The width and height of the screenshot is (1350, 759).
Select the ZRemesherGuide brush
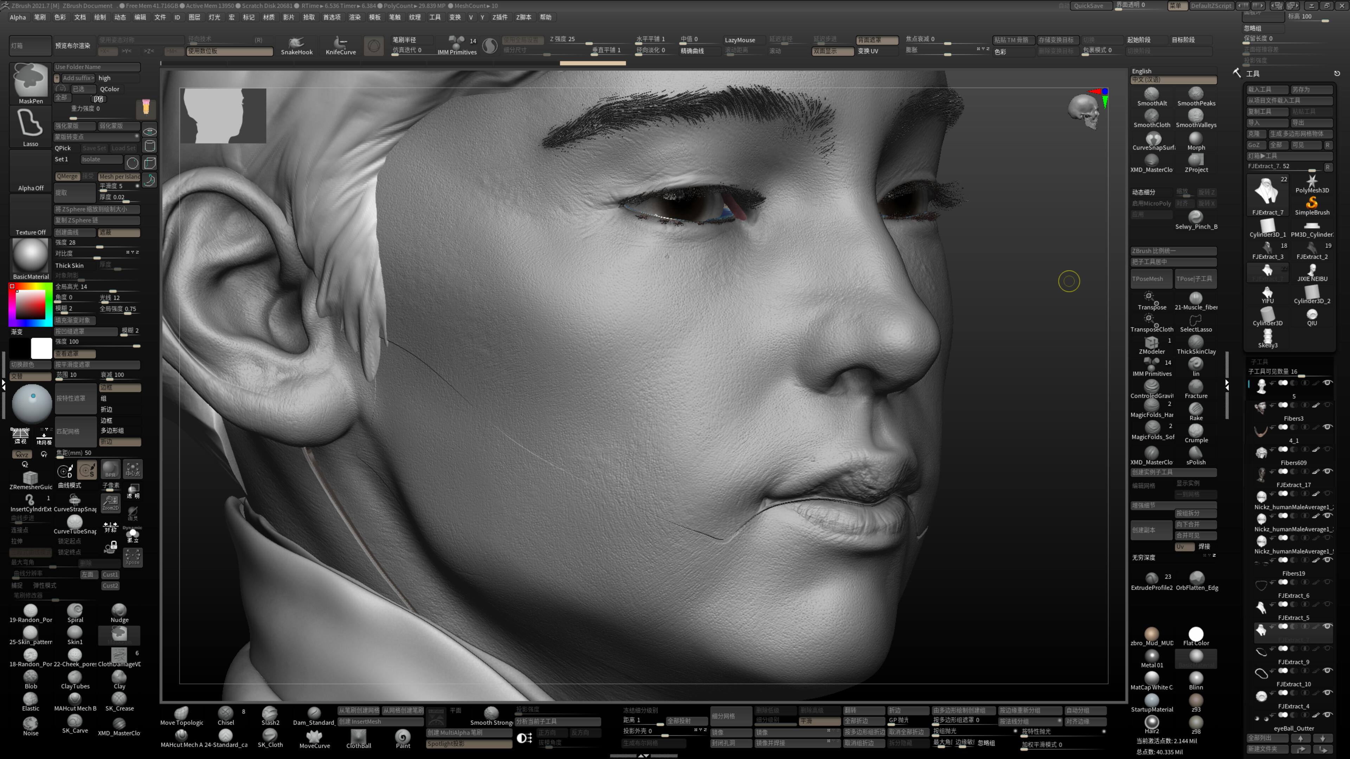30,480
